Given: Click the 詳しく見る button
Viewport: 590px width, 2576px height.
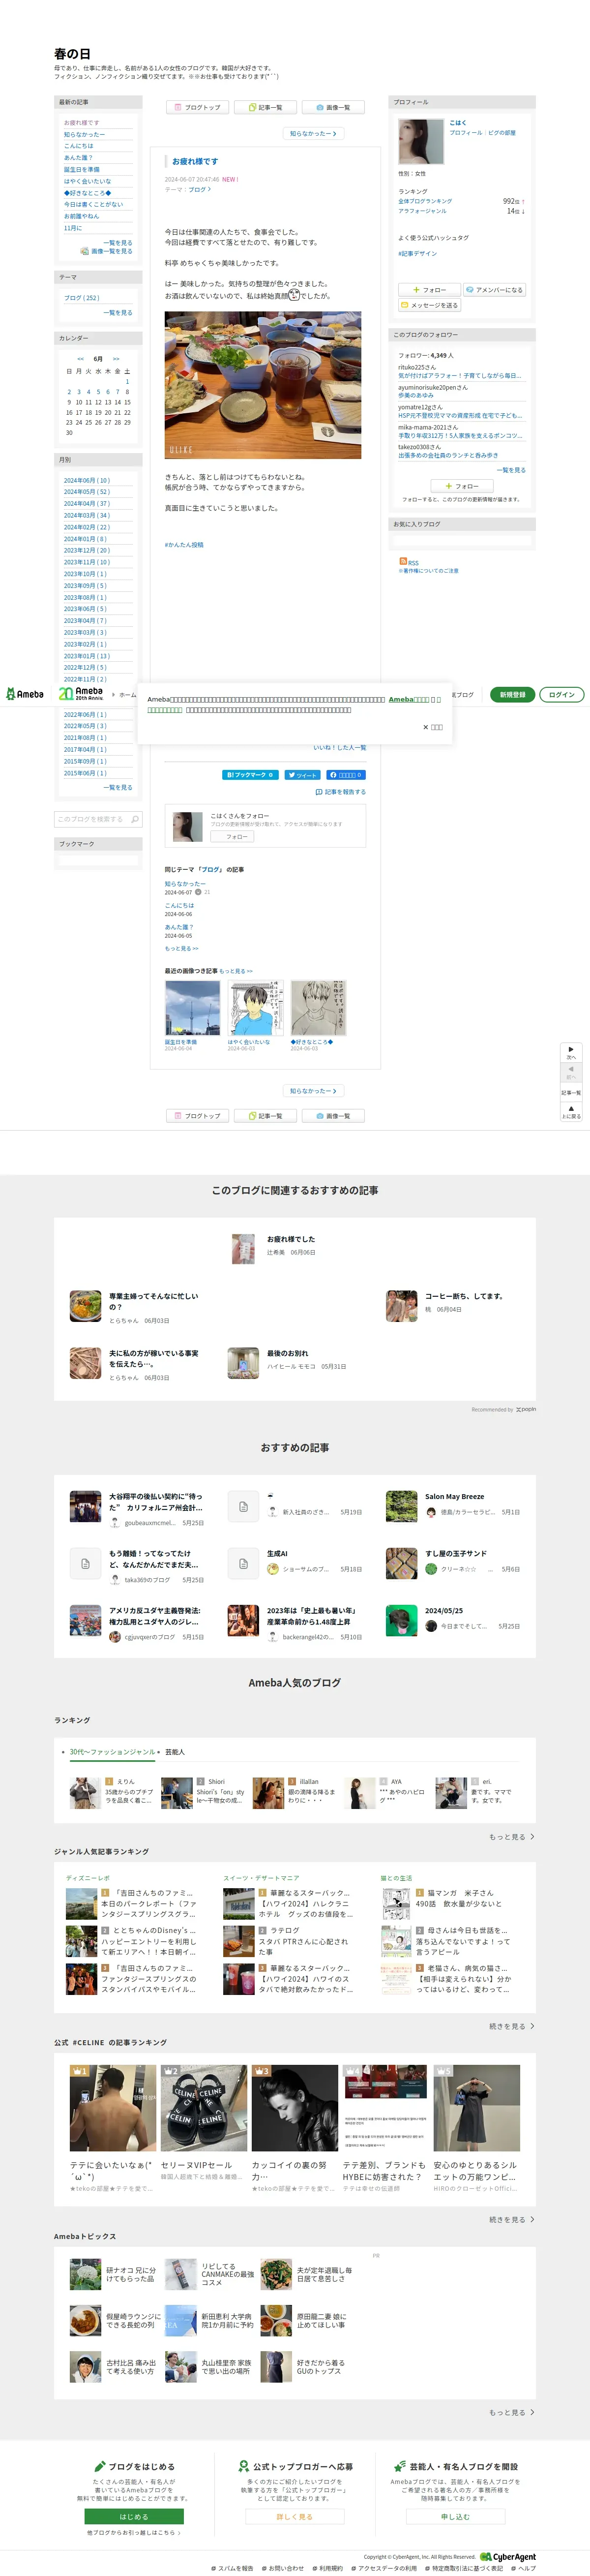Looking at the screenshot, I should (295, 2516).
